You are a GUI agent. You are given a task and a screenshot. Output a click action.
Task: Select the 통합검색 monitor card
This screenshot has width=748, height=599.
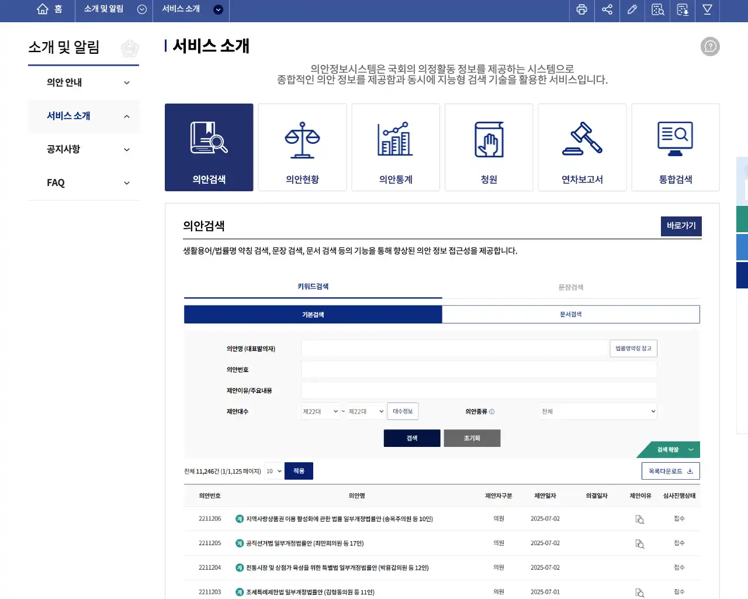click(x=676, y=147)
